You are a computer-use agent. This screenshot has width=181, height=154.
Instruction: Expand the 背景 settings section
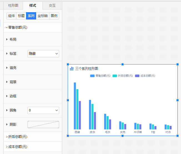coord(13,82)
